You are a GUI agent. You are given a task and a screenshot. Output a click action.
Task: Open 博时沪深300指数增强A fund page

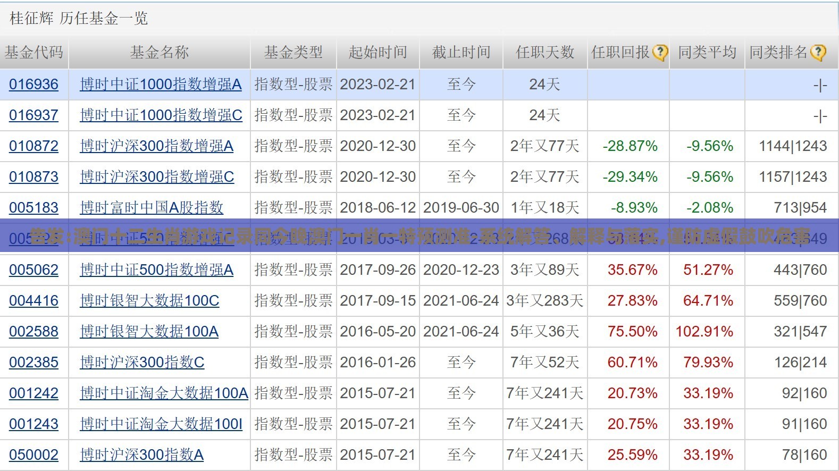(156, 146)
